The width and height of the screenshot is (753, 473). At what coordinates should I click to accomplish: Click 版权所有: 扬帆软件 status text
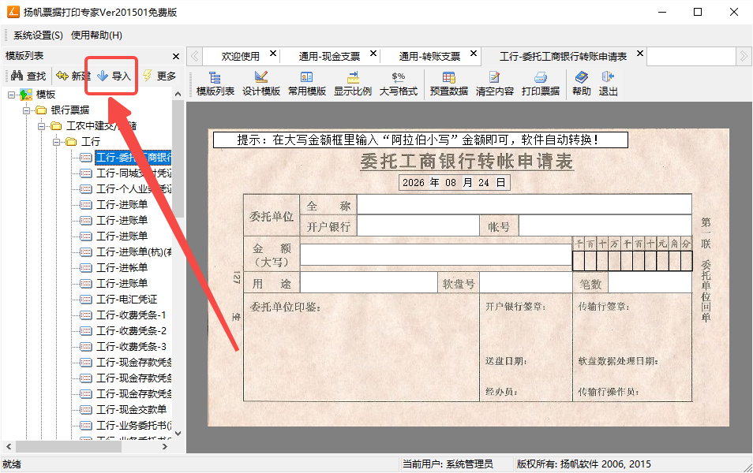[x=583, y=464]
